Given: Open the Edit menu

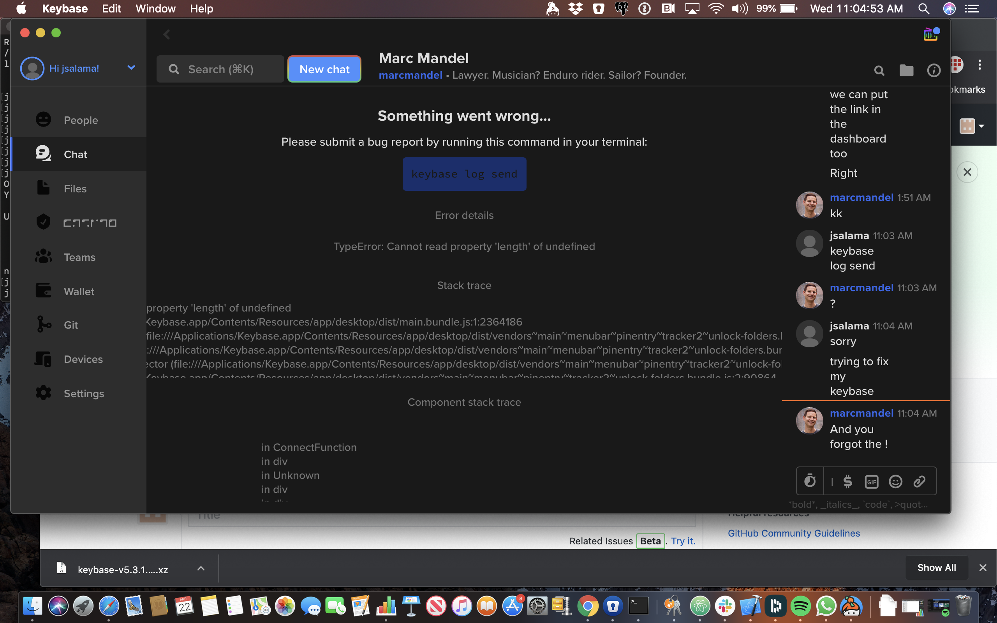Looking at the screenshot, I should (112, 9).
